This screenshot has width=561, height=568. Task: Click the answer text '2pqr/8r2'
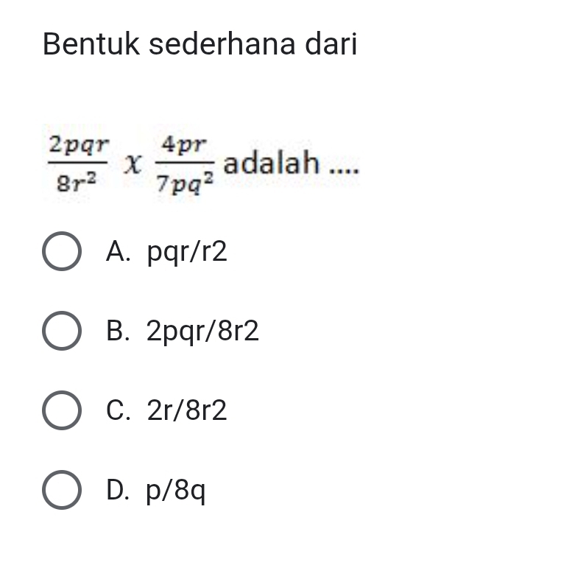(x=202, y=332)
